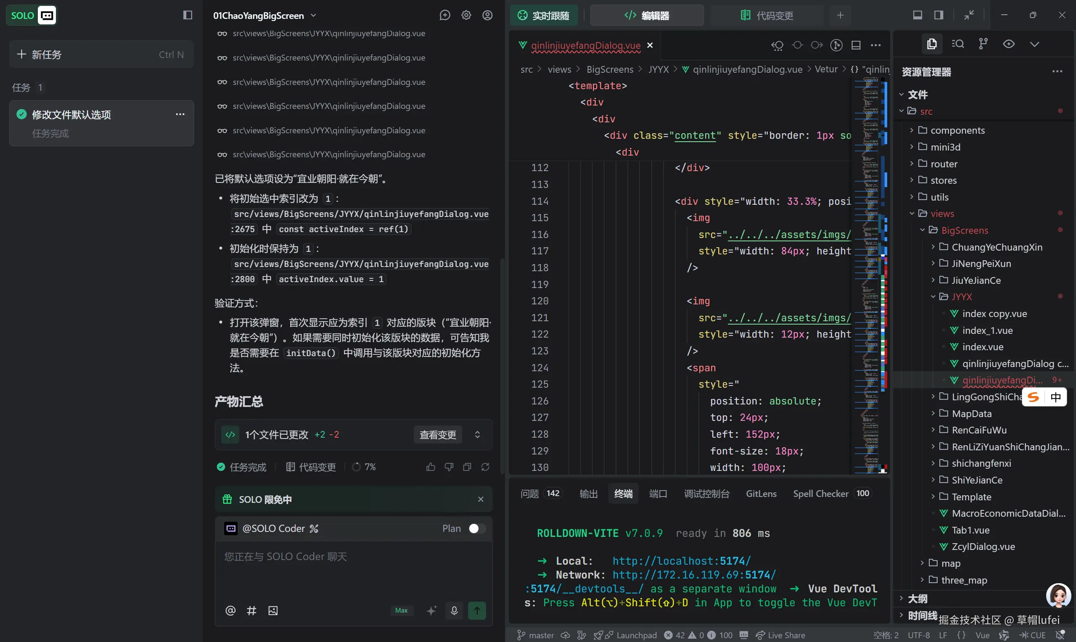Click the attach image icon in chat input
This screenshot has width=1076, height=642.
tap(272, 610)
